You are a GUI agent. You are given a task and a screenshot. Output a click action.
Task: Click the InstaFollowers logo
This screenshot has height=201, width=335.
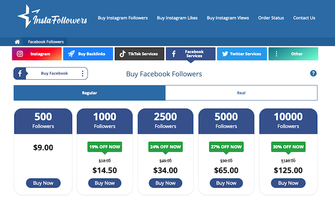(x=52, y=16)
